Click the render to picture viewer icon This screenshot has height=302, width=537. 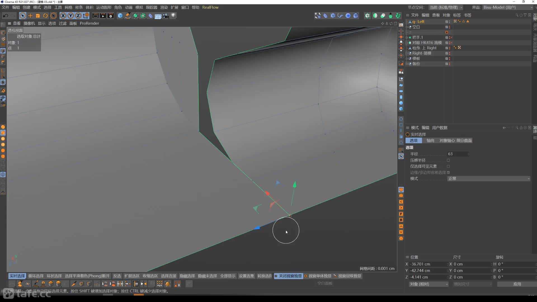point(103,16)
